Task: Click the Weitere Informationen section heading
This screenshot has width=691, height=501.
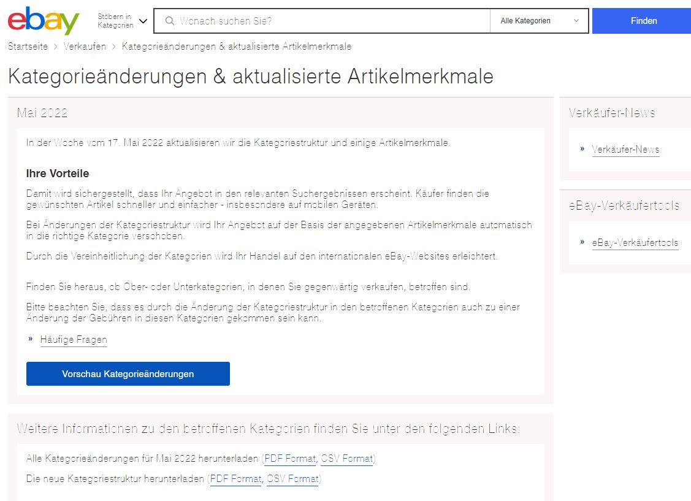Action: [x=269, y=429]
